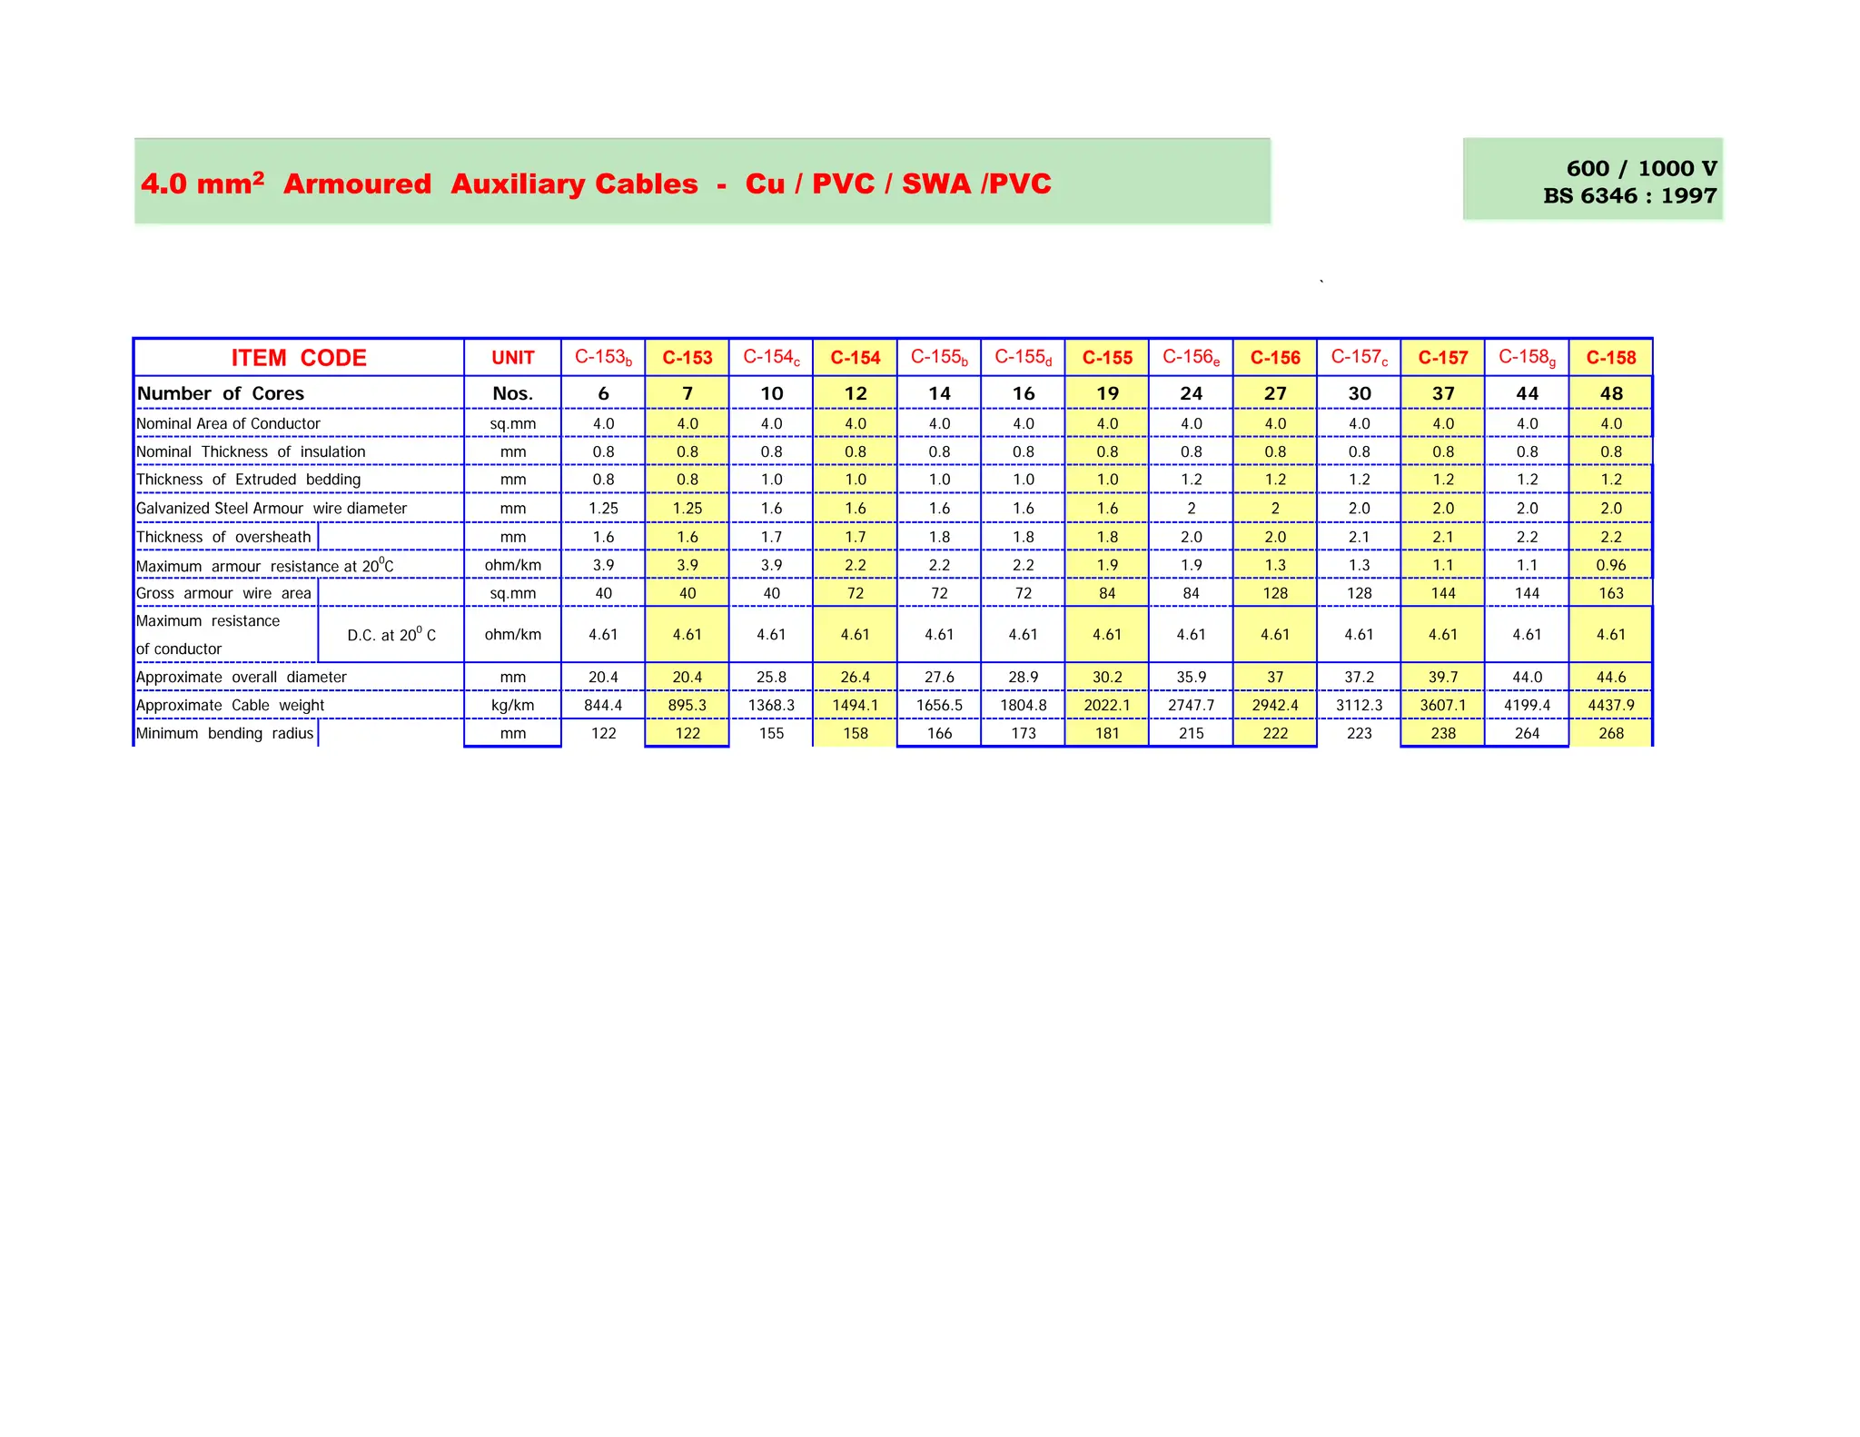Click the C-153 highlighted column header

click(687, 358)
